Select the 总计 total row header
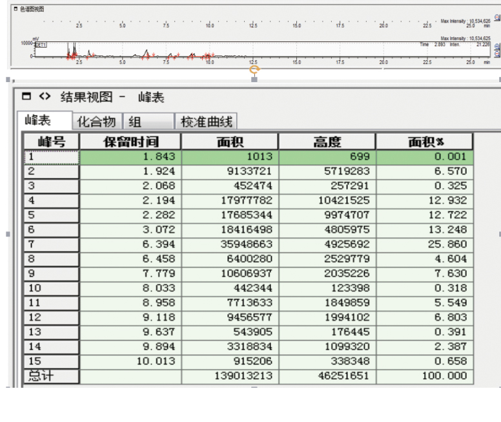The height and width of the screenshot is (422, 501). pyautogui.click(x=52, y=376)
